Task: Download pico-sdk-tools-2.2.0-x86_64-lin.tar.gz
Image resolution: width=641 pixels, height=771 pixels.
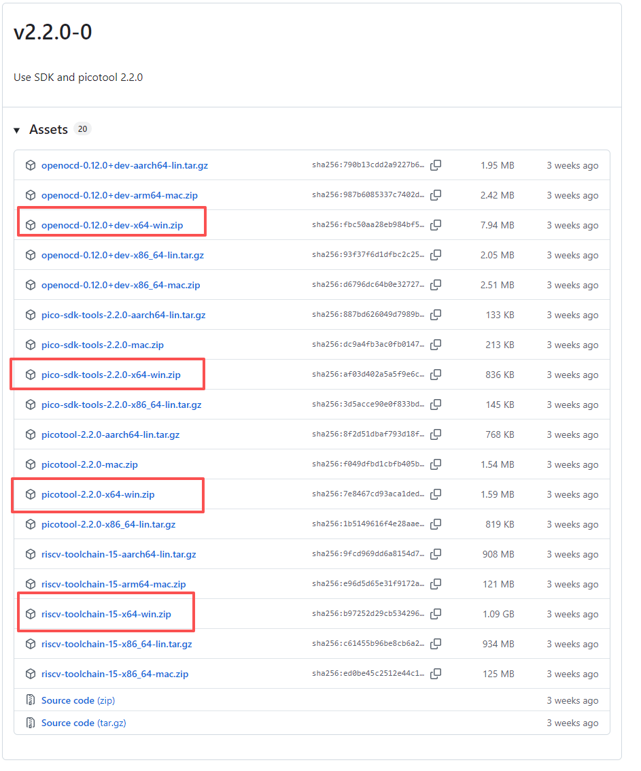Action: coord(122,405)
